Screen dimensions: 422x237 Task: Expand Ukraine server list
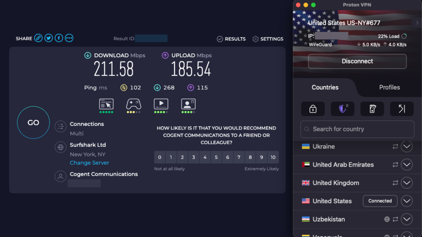coord(407,146)
